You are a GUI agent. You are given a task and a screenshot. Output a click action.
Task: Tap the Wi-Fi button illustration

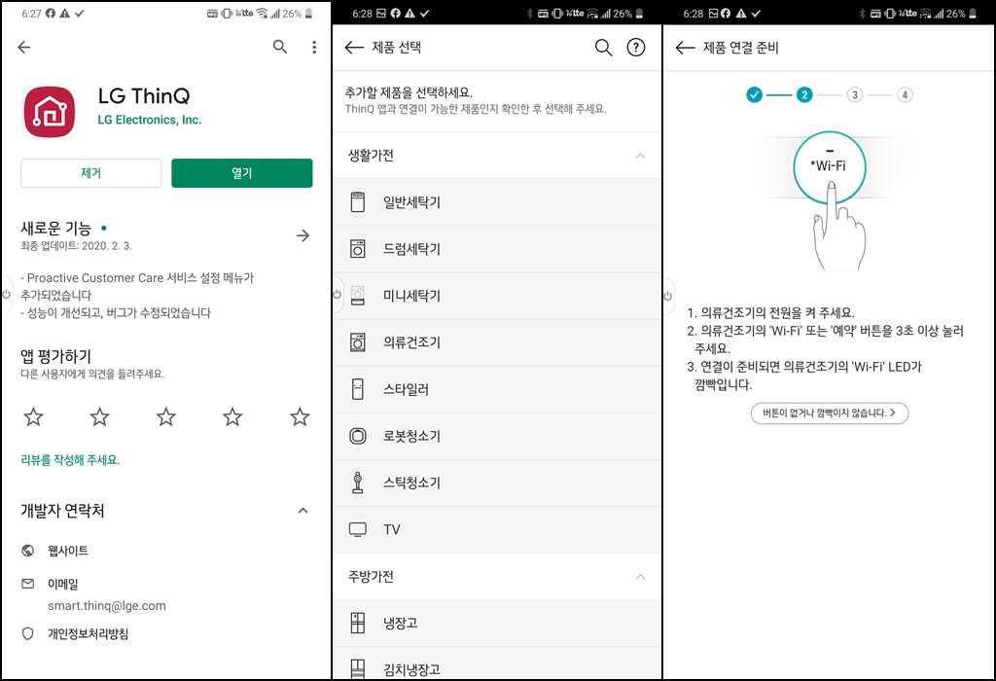point(829,167)
